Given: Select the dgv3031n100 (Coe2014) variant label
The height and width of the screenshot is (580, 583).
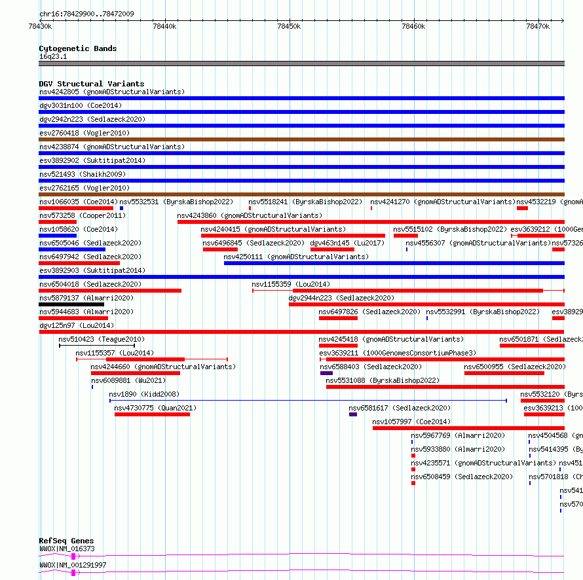Looking at the screenshot, I should tap(81, 105).
